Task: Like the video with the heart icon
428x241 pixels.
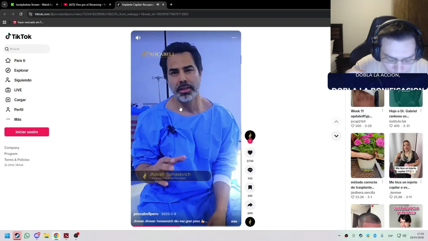Action: (x=250, y=153)
